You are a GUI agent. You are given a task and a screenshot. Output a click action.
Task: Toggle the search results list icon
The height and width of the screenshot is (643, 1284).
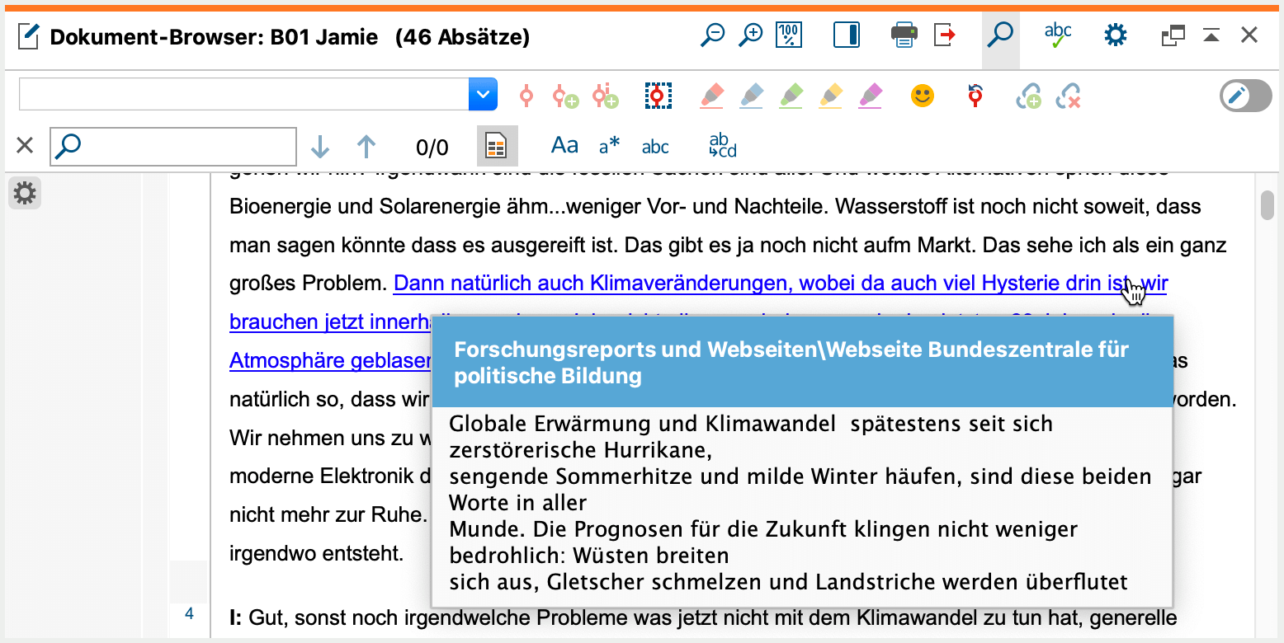pos(497,146)
